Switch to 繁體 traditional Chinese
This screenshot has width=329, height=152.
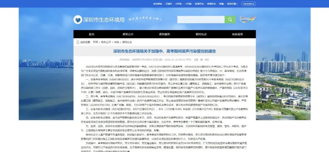pyautogui.click(x=221, y=4)
